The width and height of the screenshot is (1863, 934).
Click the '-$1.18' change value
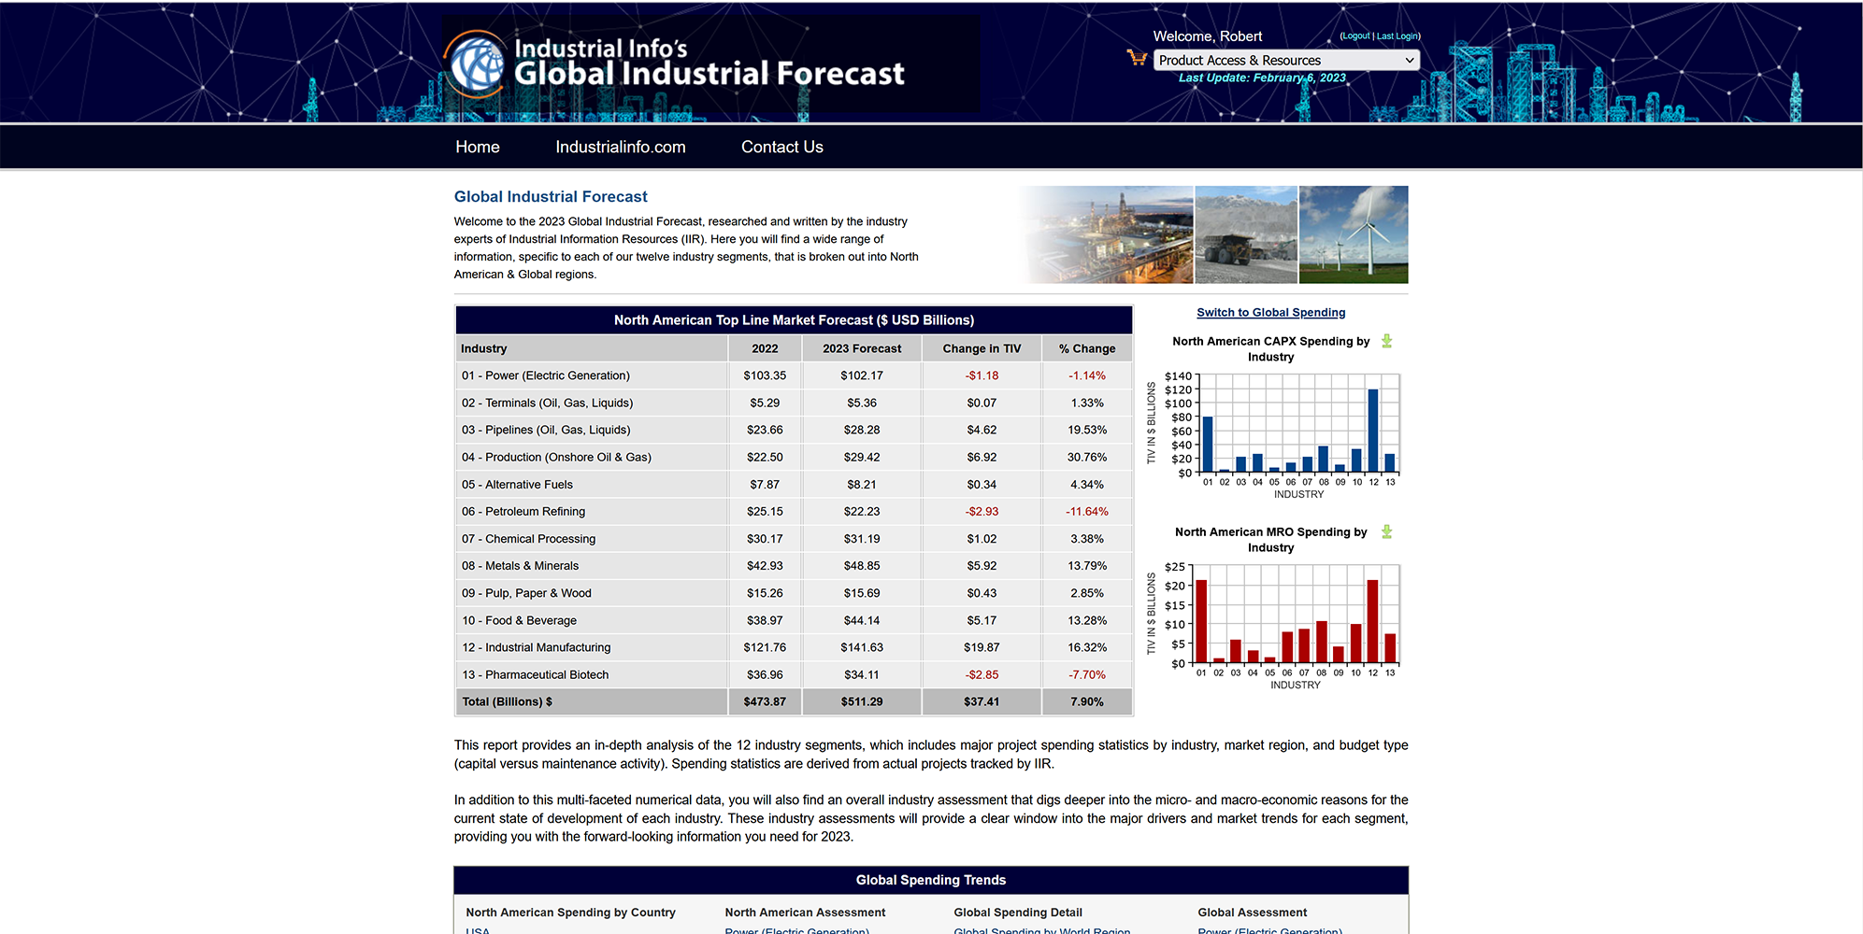[982, 375]
